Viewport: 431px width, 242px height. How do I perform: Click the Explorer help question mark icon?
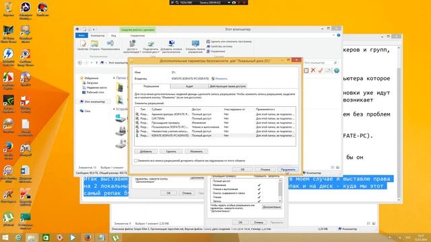[339, 36]
